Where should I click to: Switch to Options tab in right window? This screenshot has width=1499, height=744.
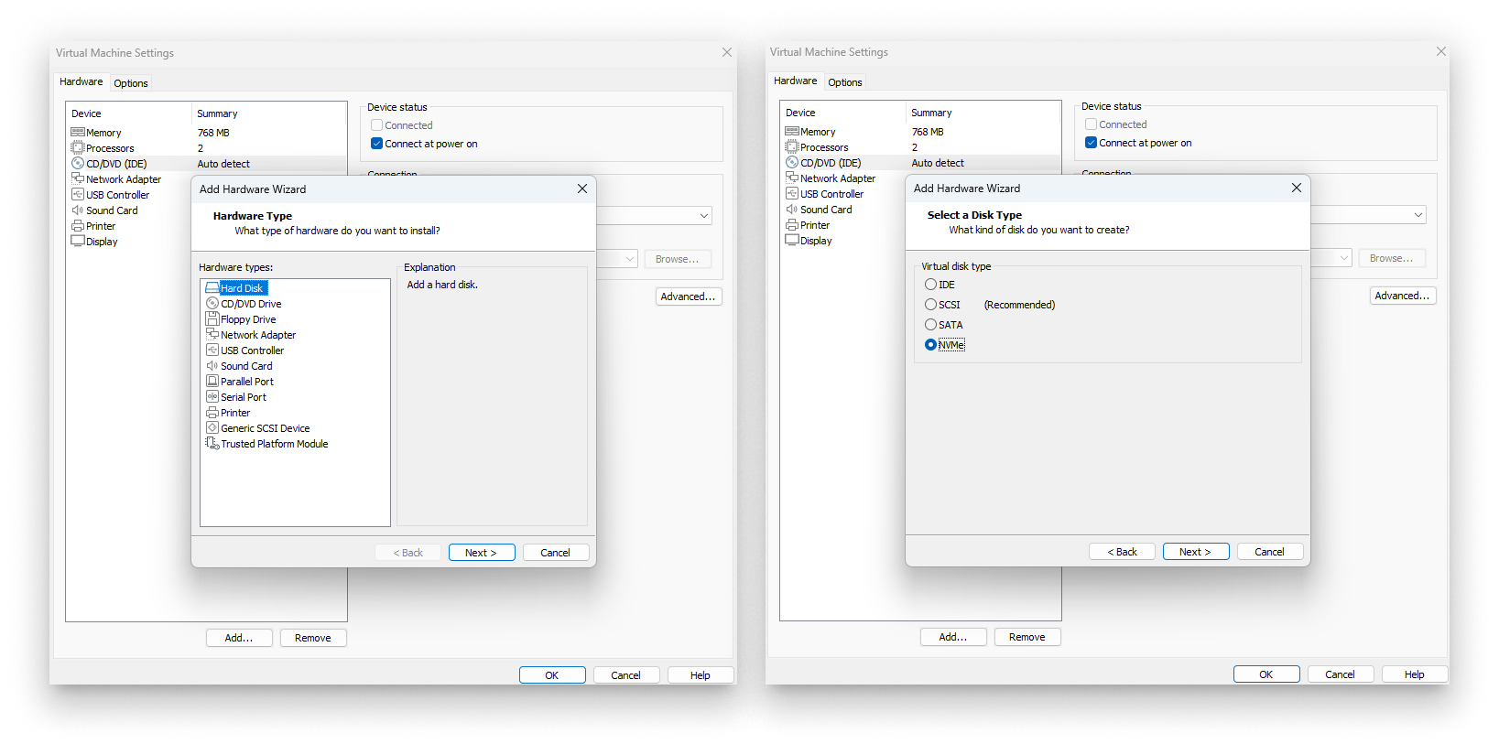845,82
